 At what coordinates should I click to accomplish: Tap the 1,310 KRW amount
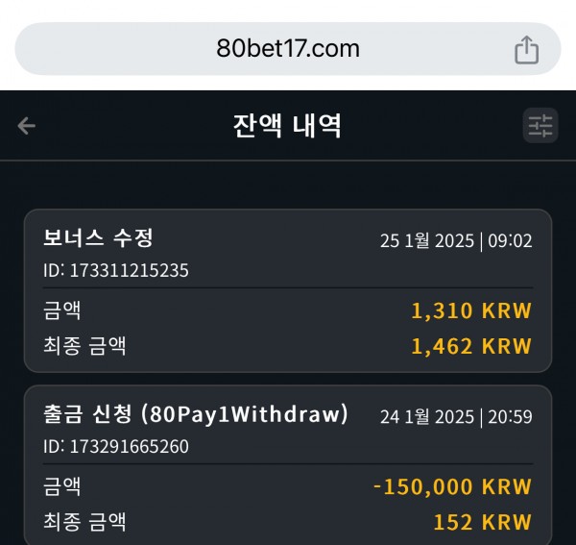(x=471, y=310)
